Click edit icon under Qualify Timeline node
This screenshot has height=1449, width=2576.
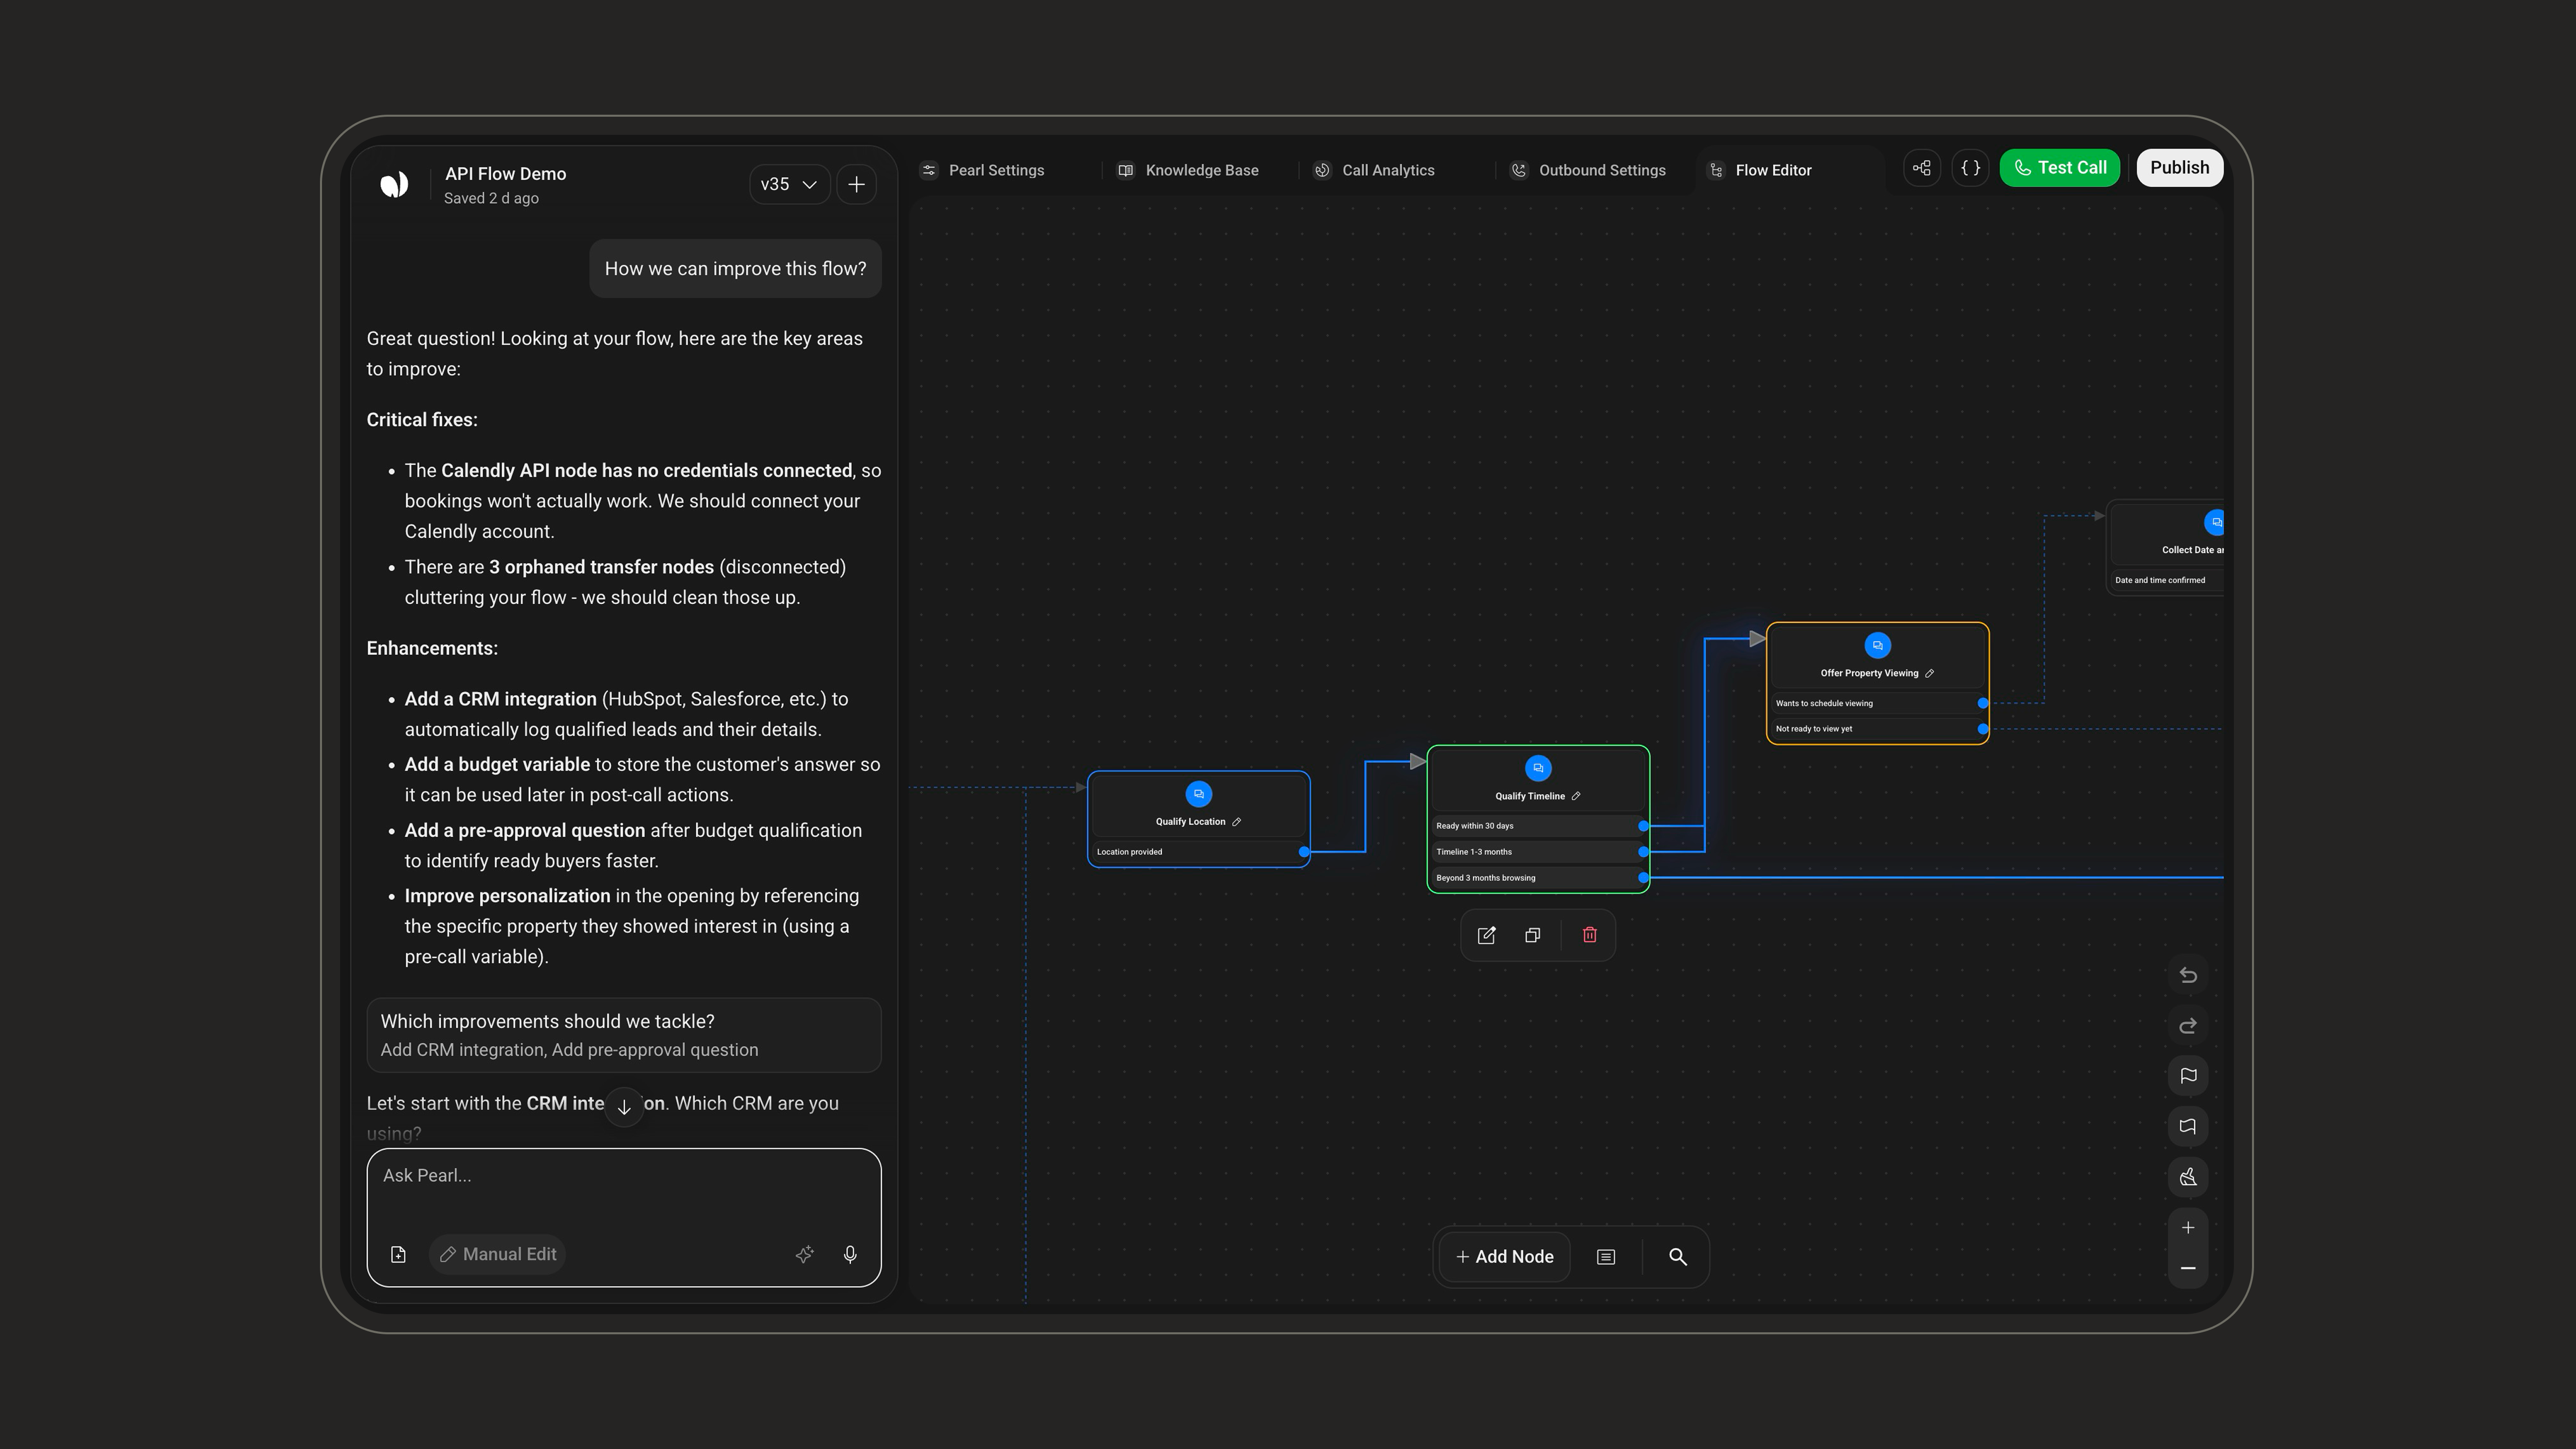(1487, 936)
